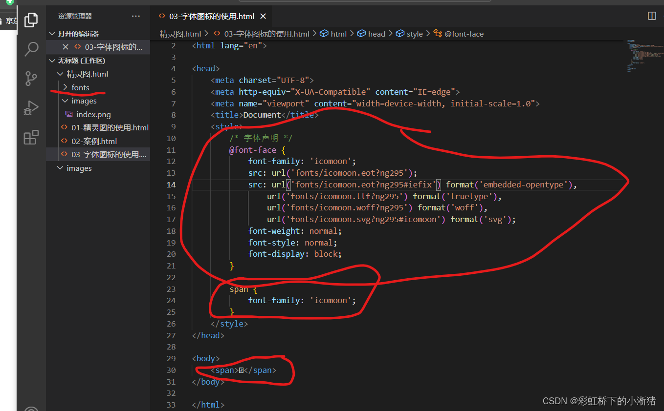The width and height of the screenshot is (664, 411).
Task: Click 'head' in the breadcrumb navigation
Action: 376,34
